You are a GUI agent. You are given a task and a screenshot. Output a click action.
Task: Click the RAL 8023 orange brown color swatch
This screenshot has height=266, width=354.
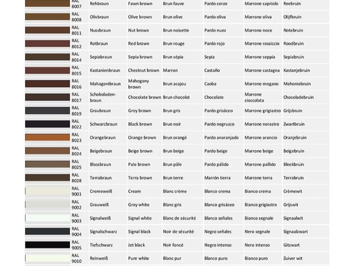[47, 137]
